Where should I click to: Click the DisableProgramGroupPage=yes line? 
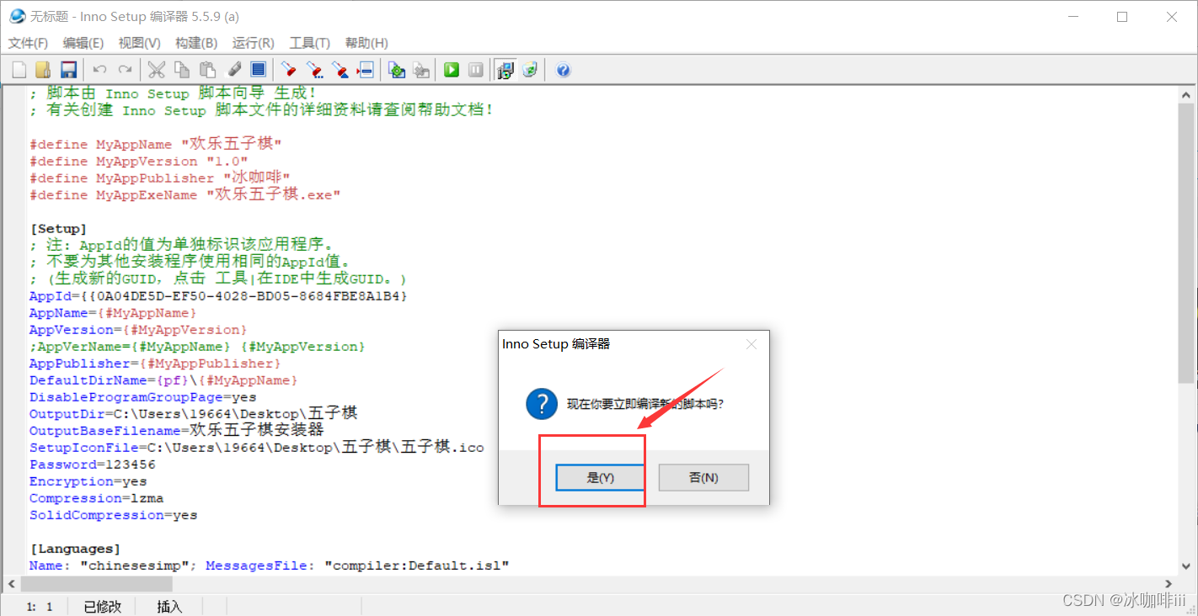point(143,397)
